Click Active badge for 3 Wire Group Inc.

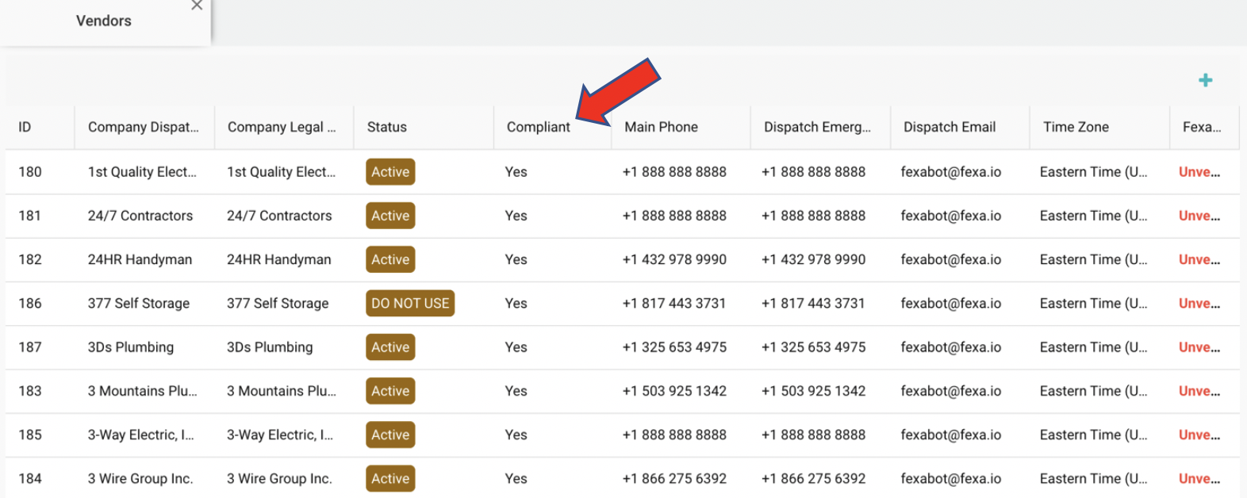tap(390, 478)
